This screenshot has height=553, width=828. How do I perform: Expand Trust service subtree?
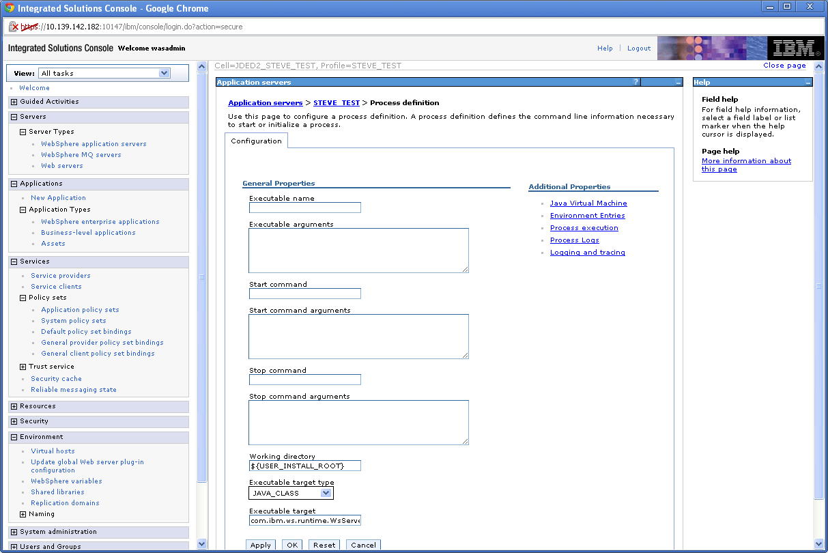23,367
